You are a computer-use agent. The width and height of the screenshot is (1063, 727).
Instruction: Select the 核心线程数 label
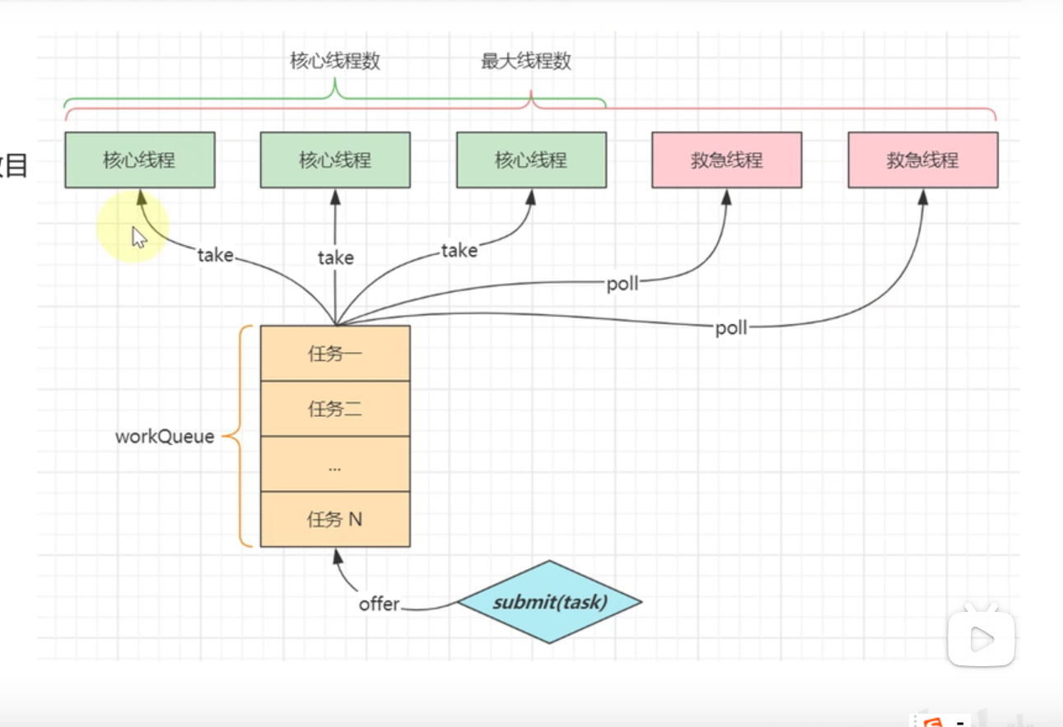pos(335,62)
